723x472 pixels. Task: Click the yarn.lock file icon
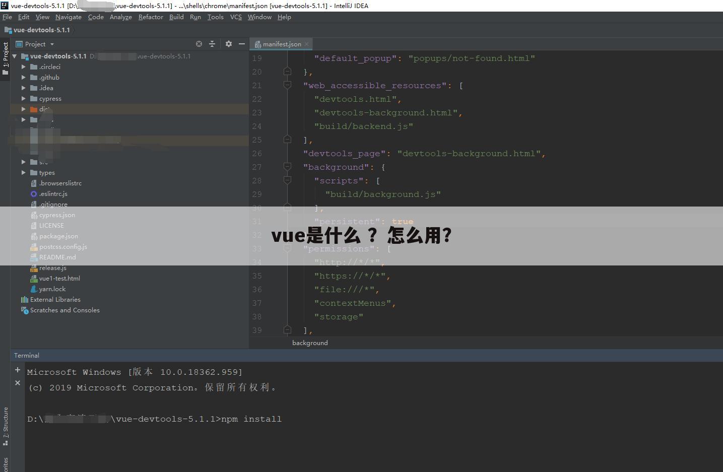pos(34,289)
